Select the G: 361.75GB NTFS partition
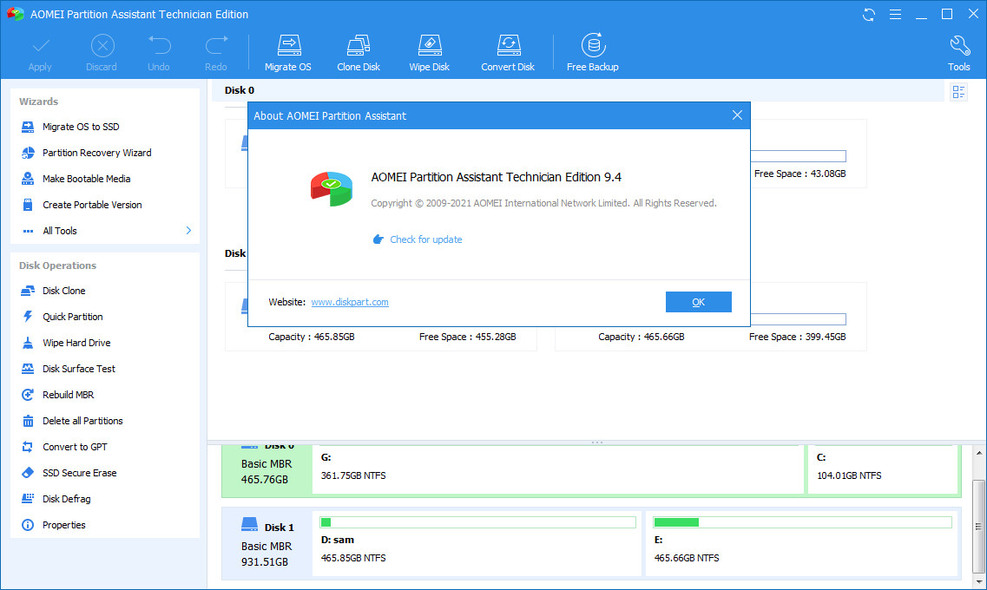The image size is (987, 590). coord(558,470)
